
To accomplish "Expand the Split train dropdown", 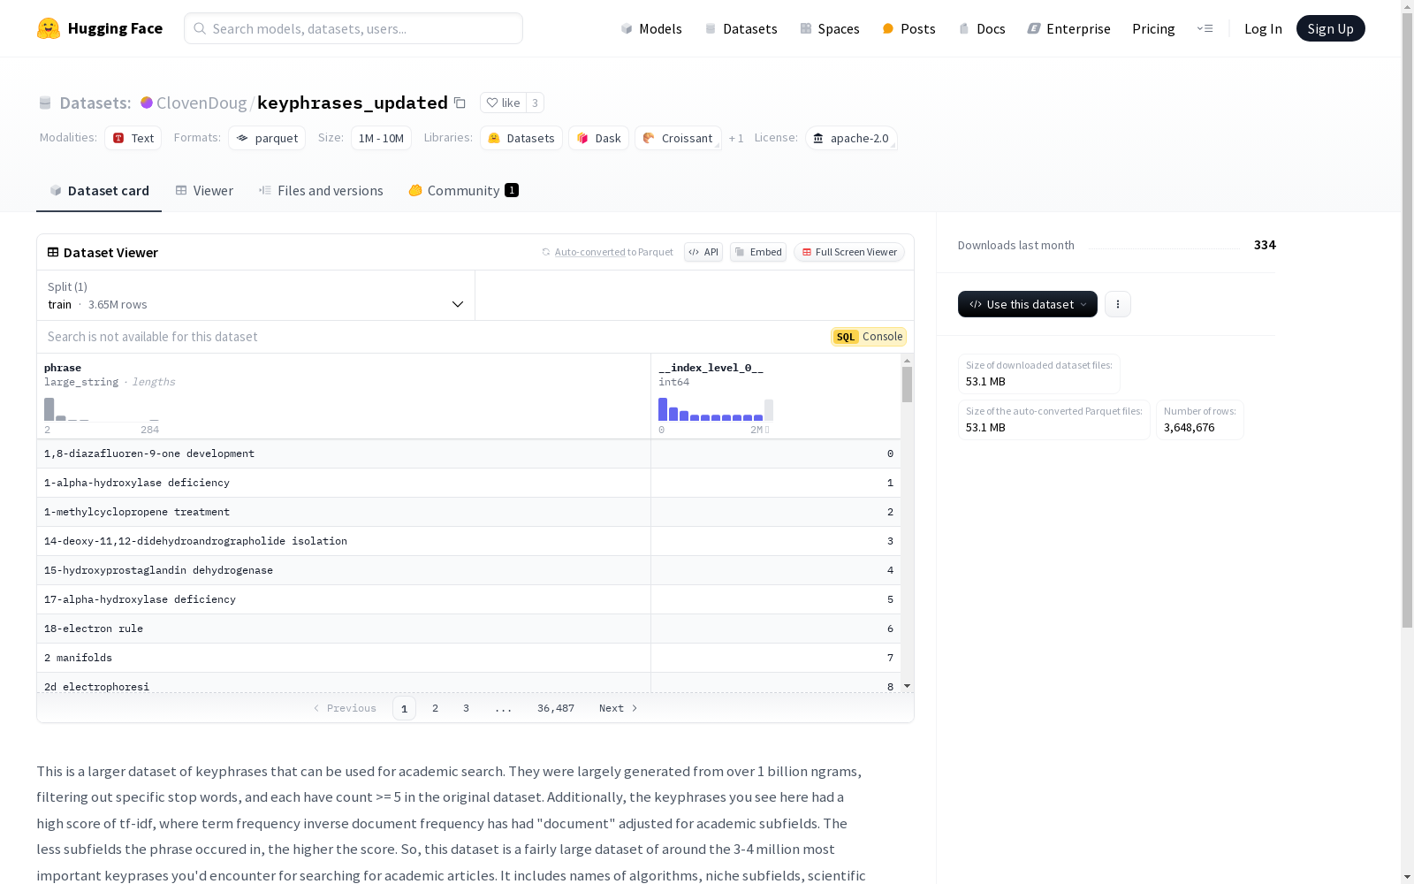I will [x=256, y=295].
